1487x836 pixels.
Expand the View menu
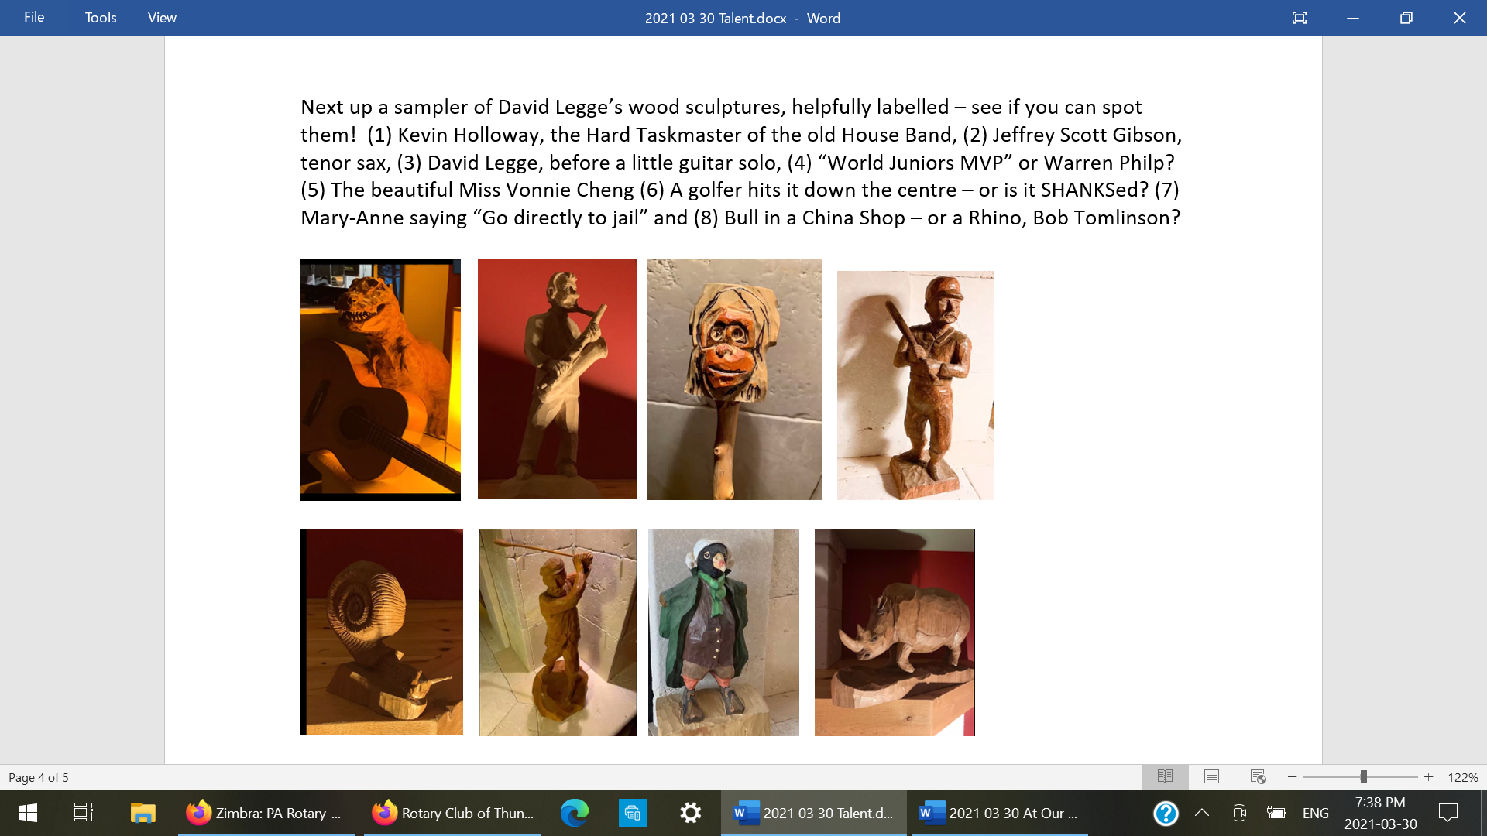coord(162,17)
